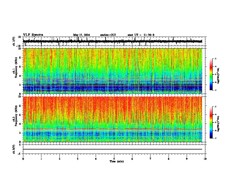
Task: Click the log(PSD) label beside ch.2 colorbar
Action: (218, 124)
